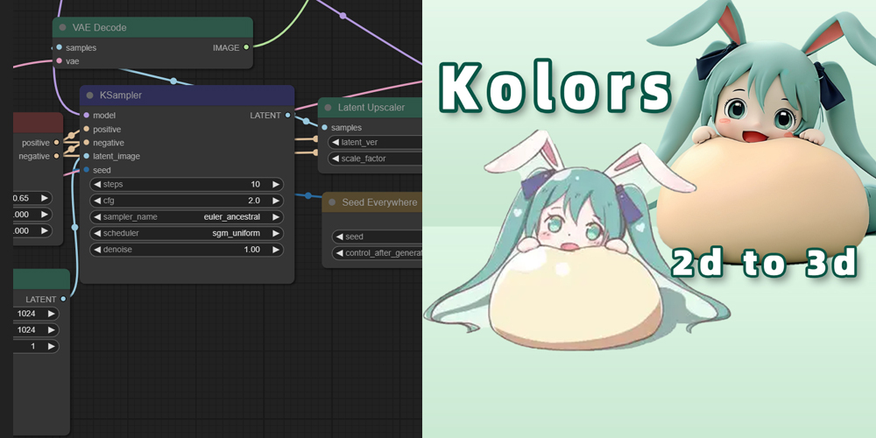Click the KSampler latent_image input socket

86,156
